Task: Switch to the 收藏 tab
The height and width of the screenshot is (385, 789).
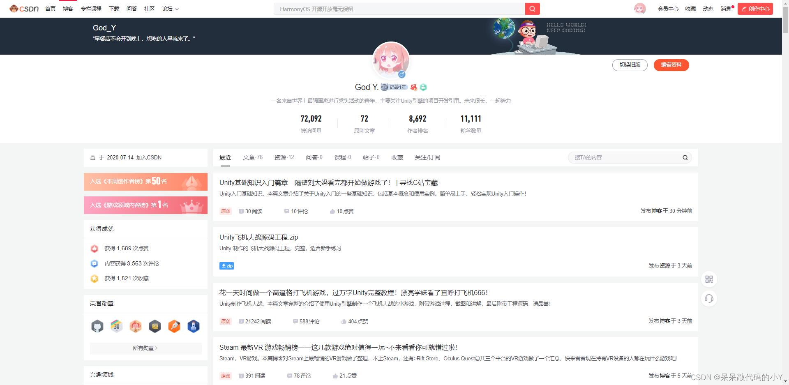Action: [x=397, y=157]
